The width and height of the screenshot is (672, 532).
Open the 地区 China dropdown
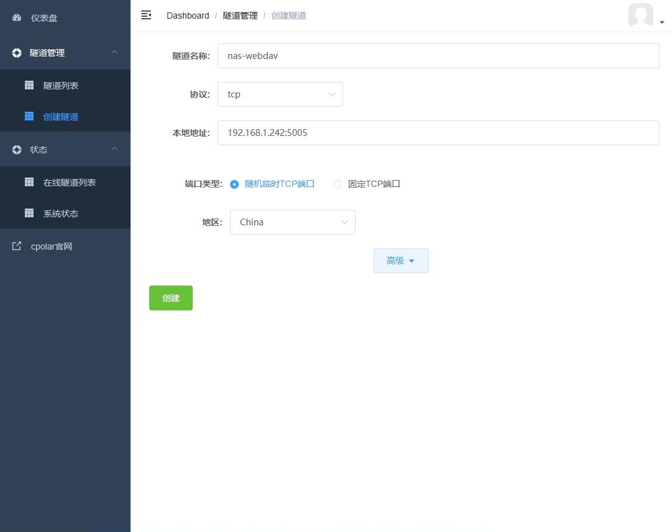(293, 222)
